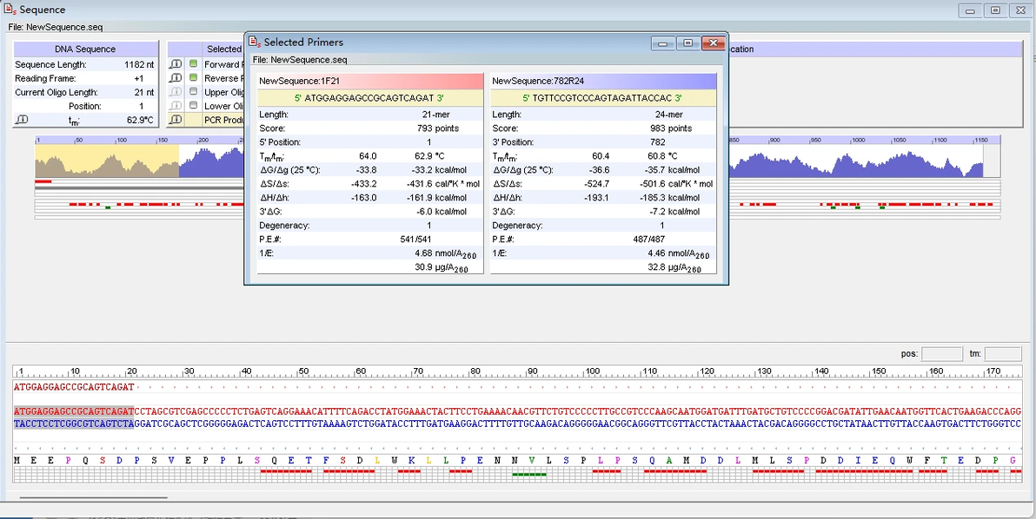This screenshot has height=519, width=1036.
Task: Click the Lower Oligo info icon
Action: point(176,106)
